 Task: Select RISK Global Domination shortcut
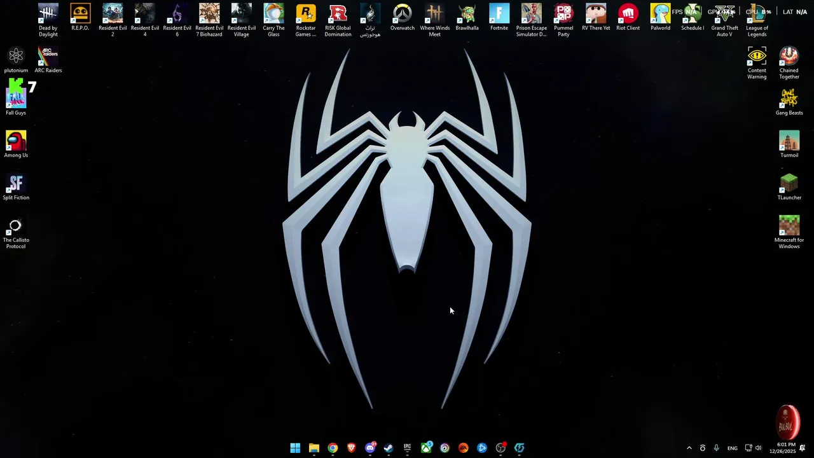click(338, 20)
